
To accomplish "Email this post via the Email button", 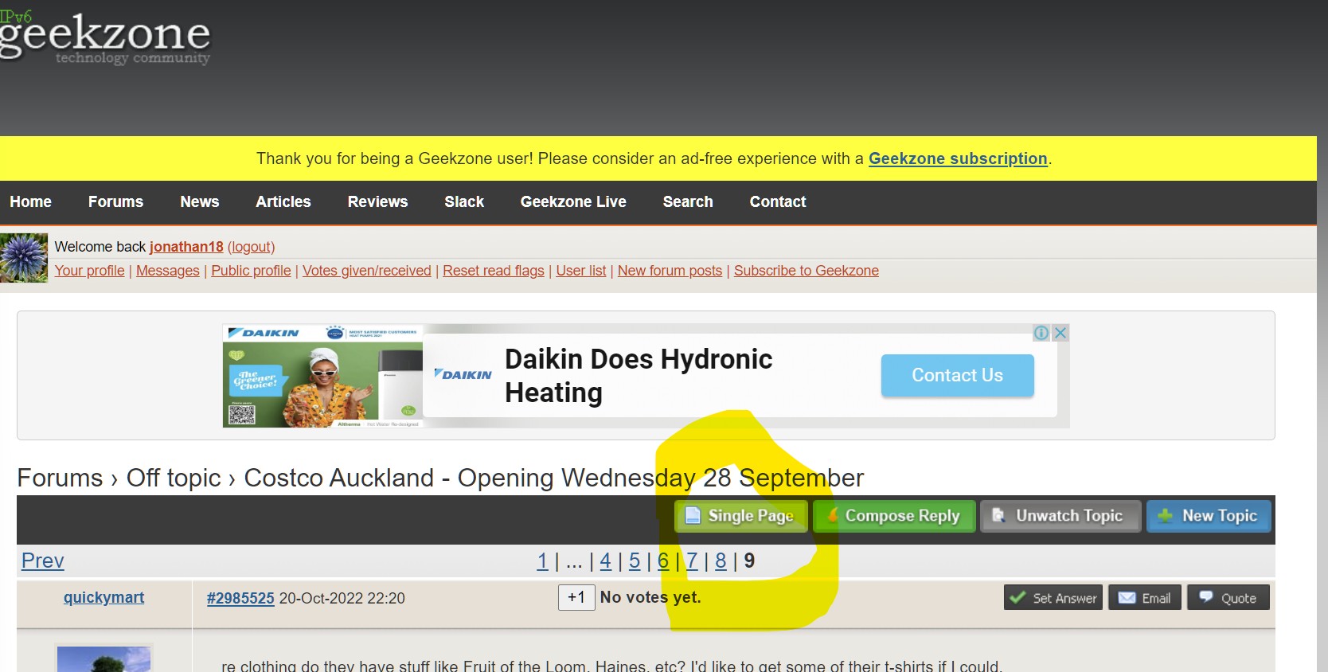I will coord(1145,597).
